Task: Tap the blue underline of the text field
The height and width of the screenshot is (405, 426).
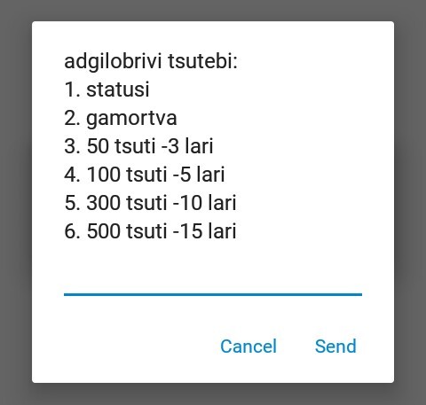Action: point(213,294)
